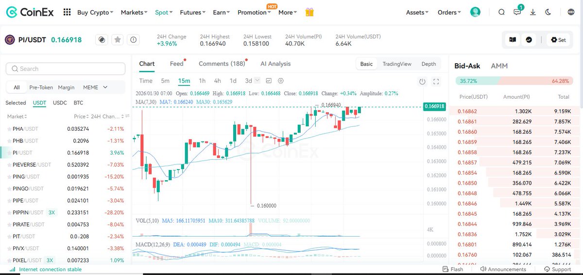Screen dimensions: 583x275
Task: Open the app grid menu icon
Action: [x=67, y=12]
